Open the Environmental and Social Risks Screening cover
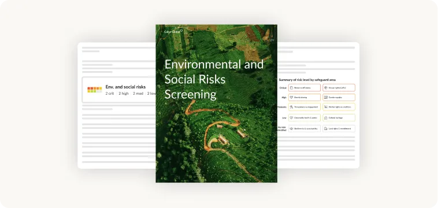 [217, 103]
